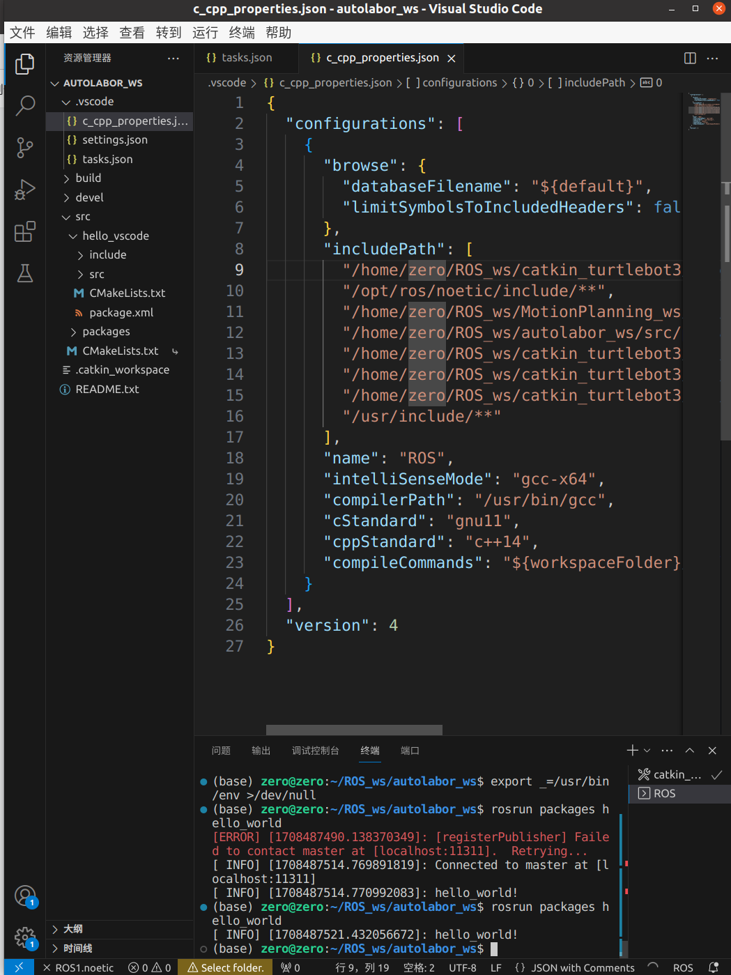Open Run and Debug view
The height and width of the screenshot is (975, 731).
[x=25, y=190]
